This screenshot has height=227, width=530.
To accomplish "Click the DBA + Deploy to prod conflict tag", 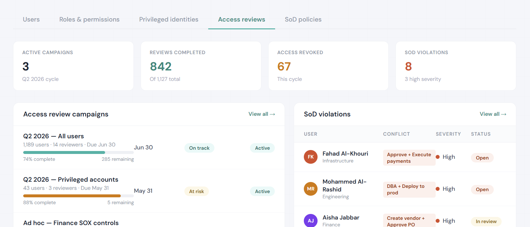I will (409, 189).
